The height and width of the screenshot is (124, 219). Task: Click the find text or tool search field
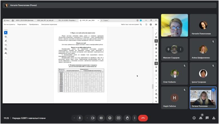[x=131, y=25]
